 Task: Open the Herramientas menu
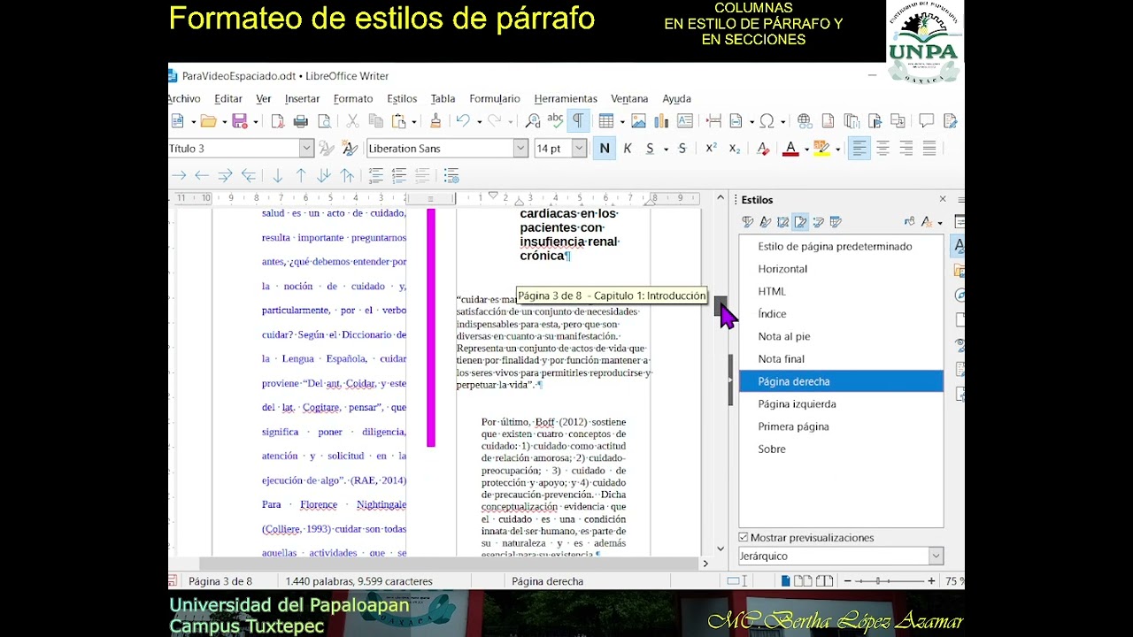click(x=566, y=99)
